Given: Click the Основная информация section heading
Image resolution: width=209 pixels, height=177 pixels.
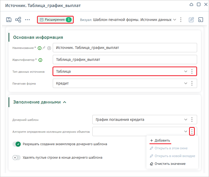Looking at the screenshot, I should coord(38,37).
